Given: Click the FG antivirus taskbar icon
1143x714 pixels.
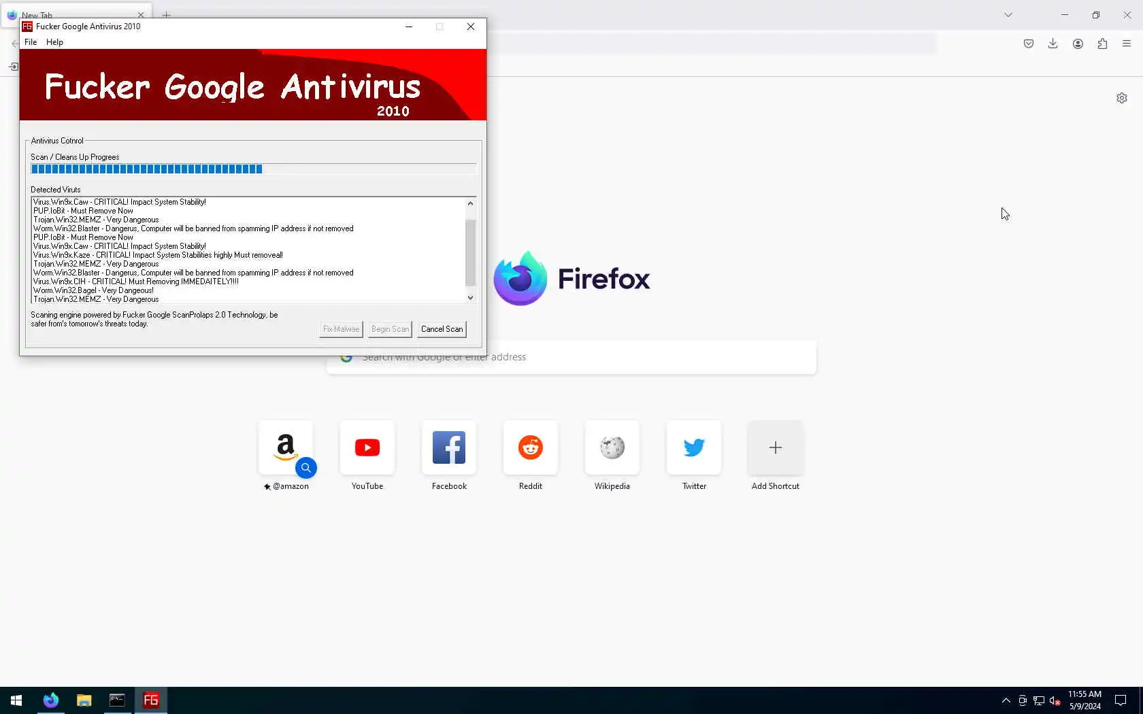Looking at the screenshot, I should (151, 700).
